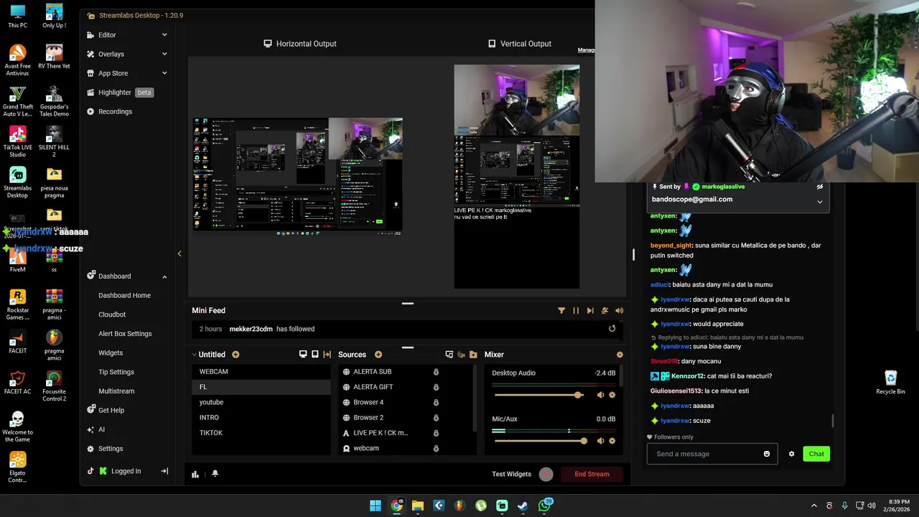Click Test Widgets button
The width and height of the screenshot is (919, 517).
point(511,474)
